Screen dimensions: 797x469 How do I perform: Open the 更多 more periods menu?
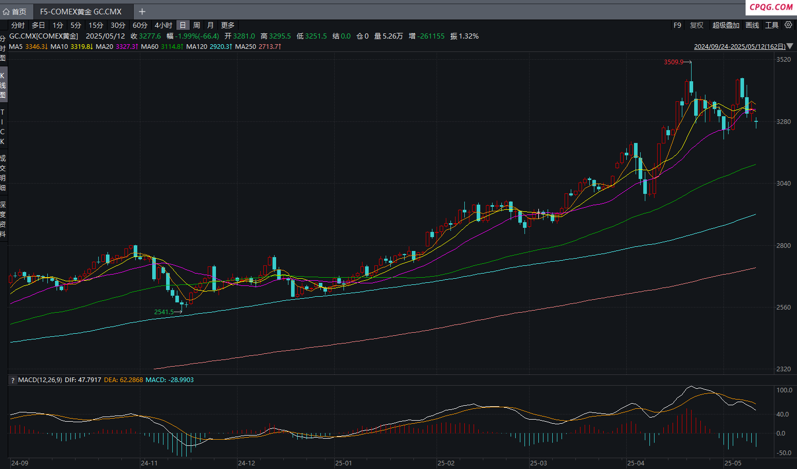pos(228,25)
